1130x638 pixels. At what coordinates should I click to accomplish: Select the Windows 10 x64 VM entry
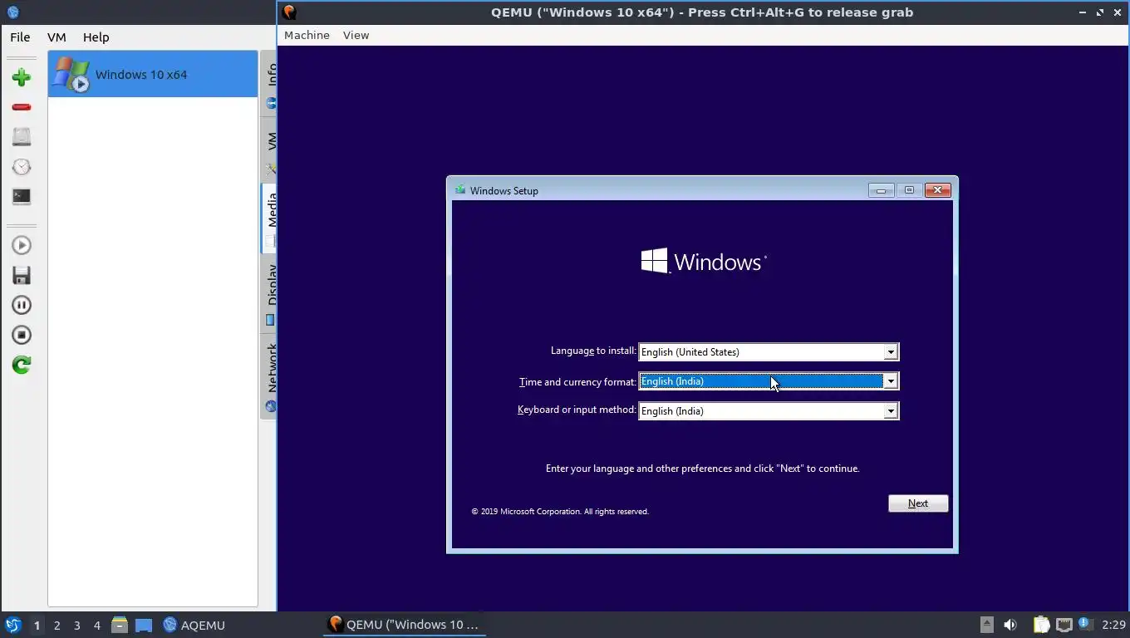pos(153,74)
